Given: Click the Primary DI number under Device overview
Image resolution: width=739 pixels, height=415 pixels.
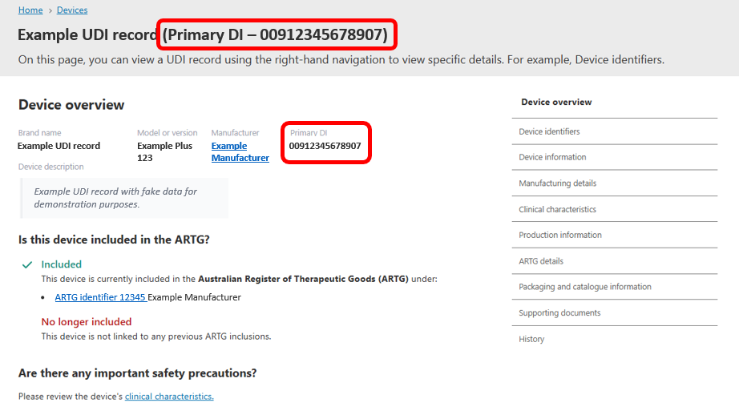Looking at the screenshot, I should (x=325, y=146).
